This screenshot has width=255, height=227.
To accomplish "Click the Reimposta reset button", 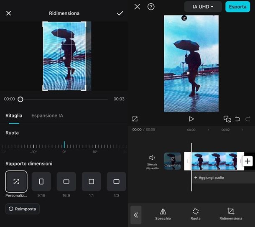I will point(23,209).
